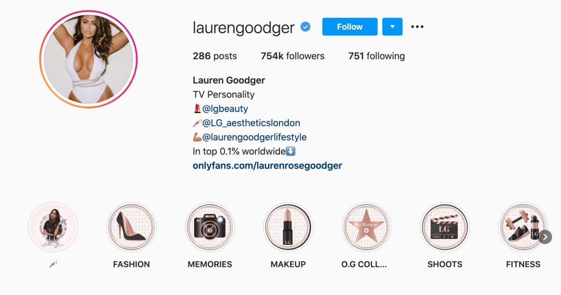
Task: View the 751 following list
Action: 377,56
